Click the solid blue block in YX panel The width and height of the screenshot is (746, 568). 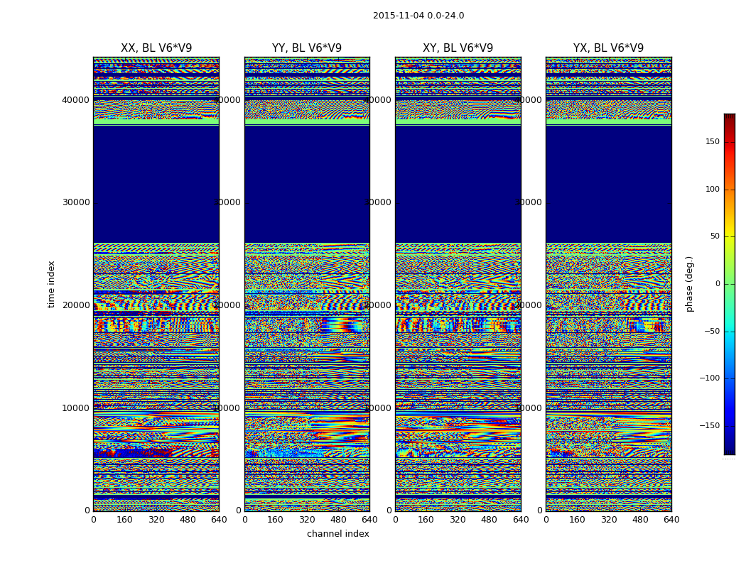pyautogui.click(x=608, y=183)
